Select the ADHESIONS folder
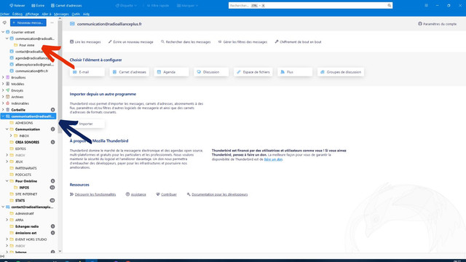The height and width of the screenshot is (262, 466). tap(24, 123)
